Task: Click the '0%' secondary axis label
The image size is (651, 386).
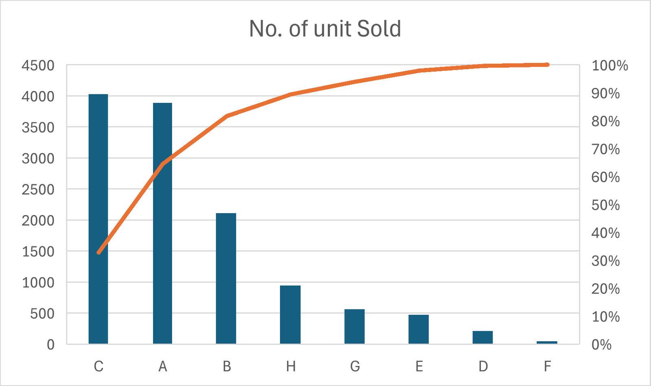Action: [601, 345]
